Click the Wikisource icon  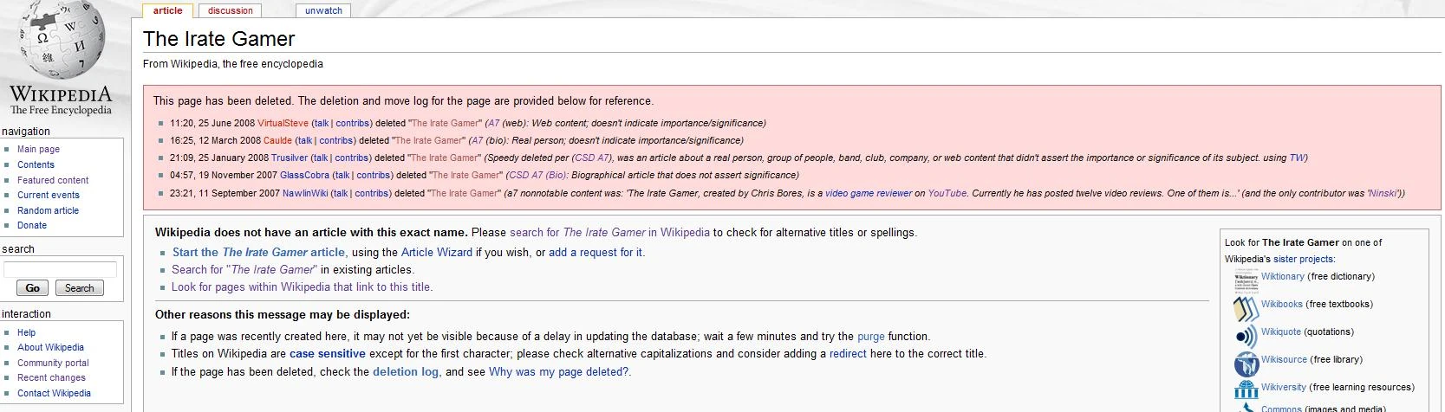click(1246, 363)
